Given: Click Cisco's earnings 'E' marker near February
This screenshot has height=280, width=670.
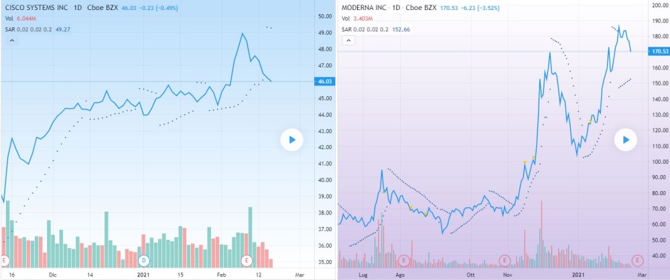Looking at the screenshot, I should [247, 259].
